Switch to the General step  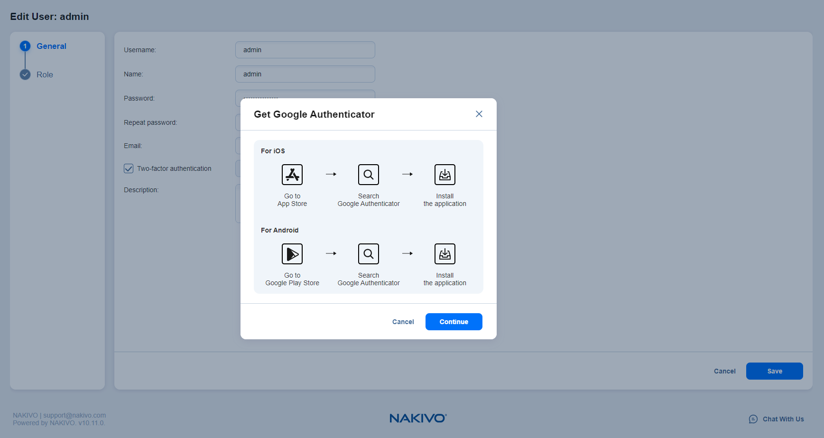pyautogui.click(x=51, y=46)
